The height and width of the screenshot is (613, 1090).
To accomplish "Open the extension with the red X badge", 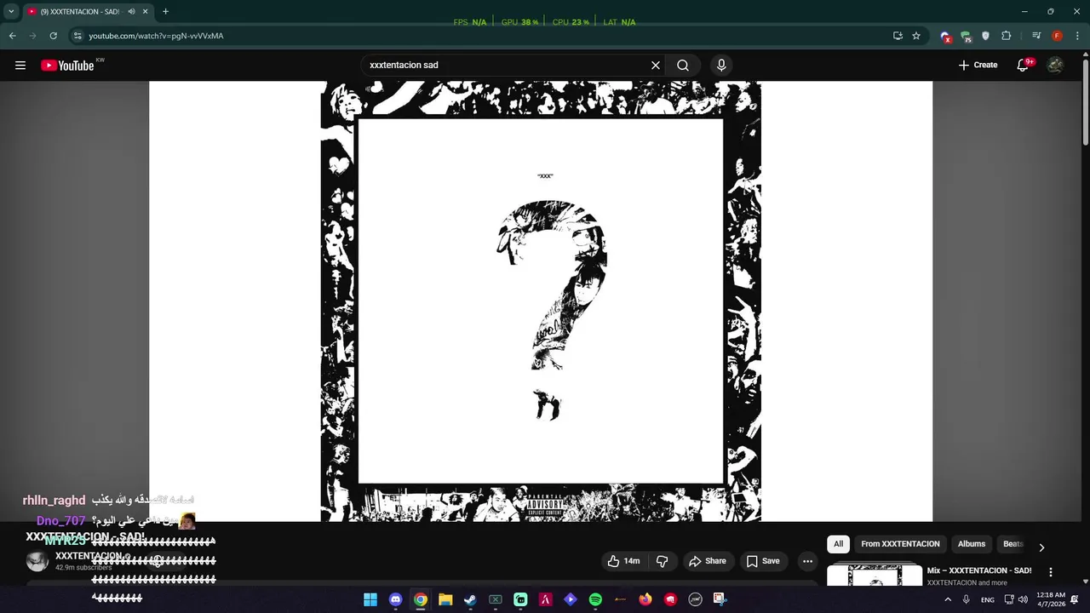I will point(945,37).
